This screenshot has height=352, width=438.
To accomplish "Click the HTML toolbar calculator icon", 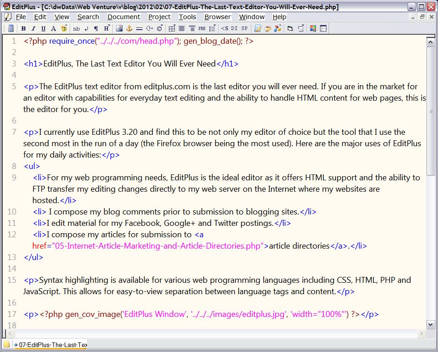I will pyautogui.click(x=11, y=29).
